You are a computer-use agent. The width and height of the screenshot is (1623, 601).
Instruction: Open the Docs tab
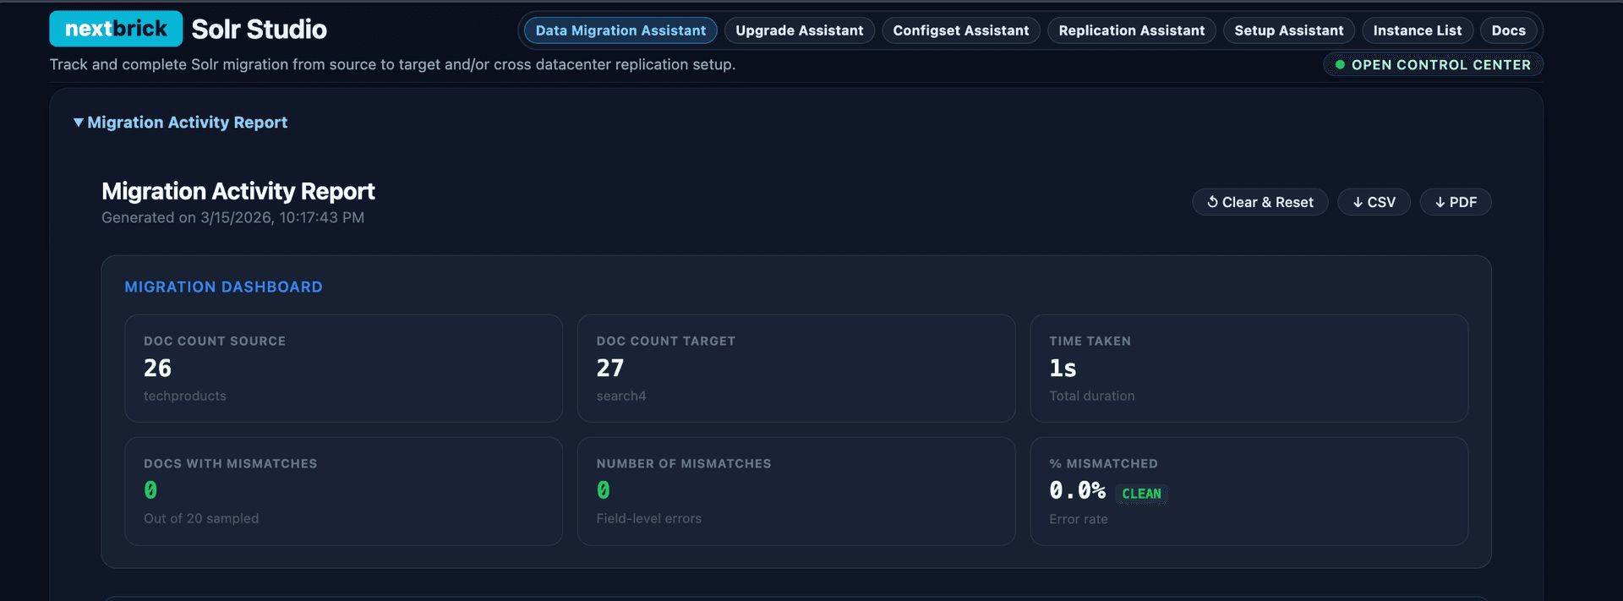1509,30
